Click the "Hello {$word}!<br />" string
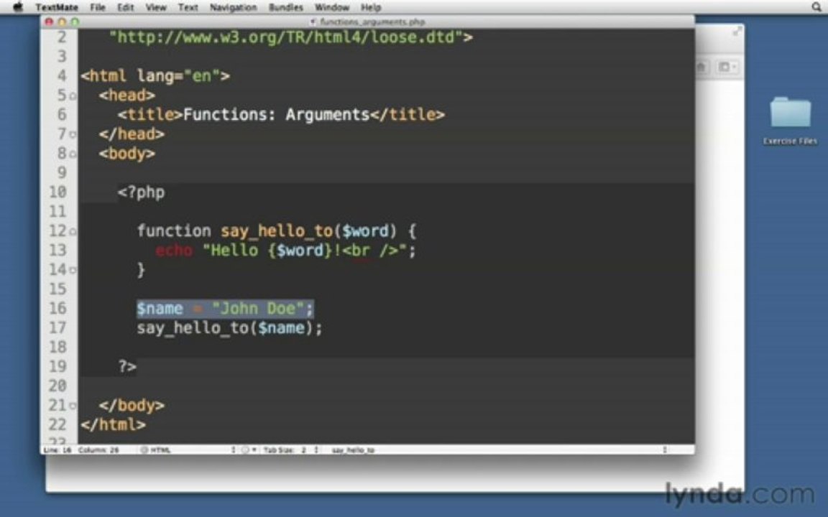 coord(305,250)
